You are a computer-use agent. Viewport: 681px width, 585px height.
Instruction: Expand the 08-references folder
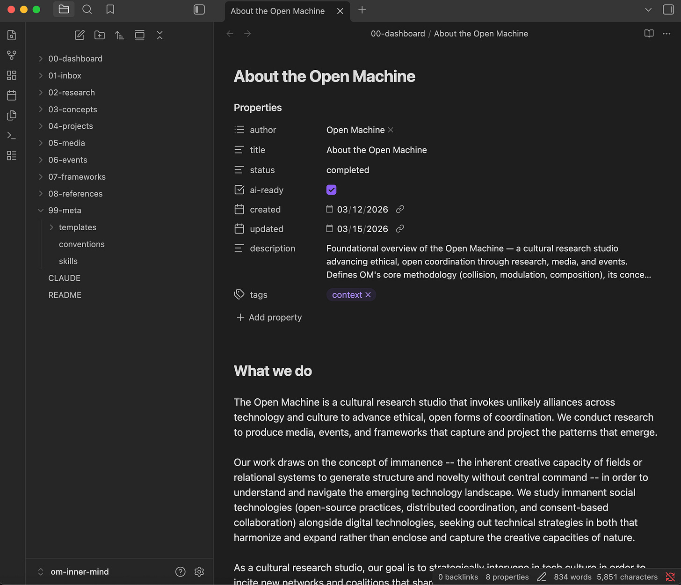[x=41, y=193]
